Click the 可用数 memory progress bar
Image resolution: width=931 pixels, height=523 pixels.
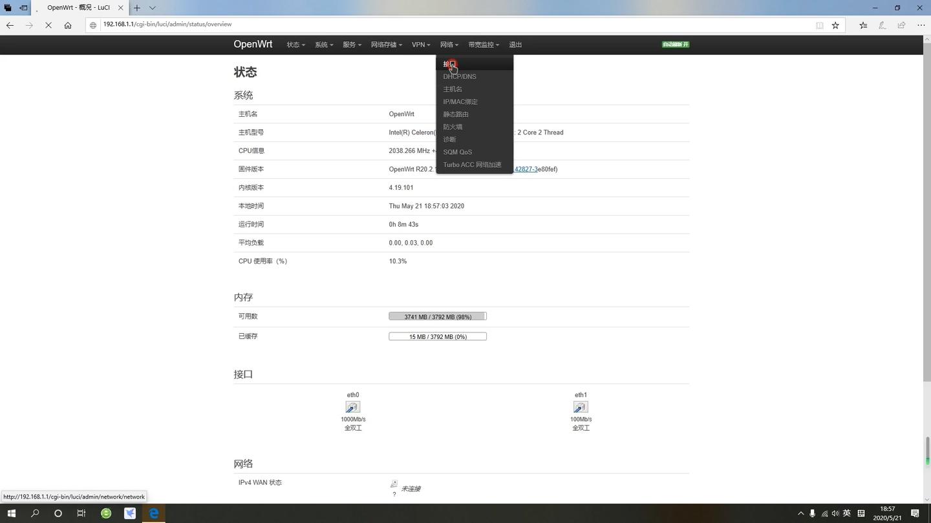[438, 316]
